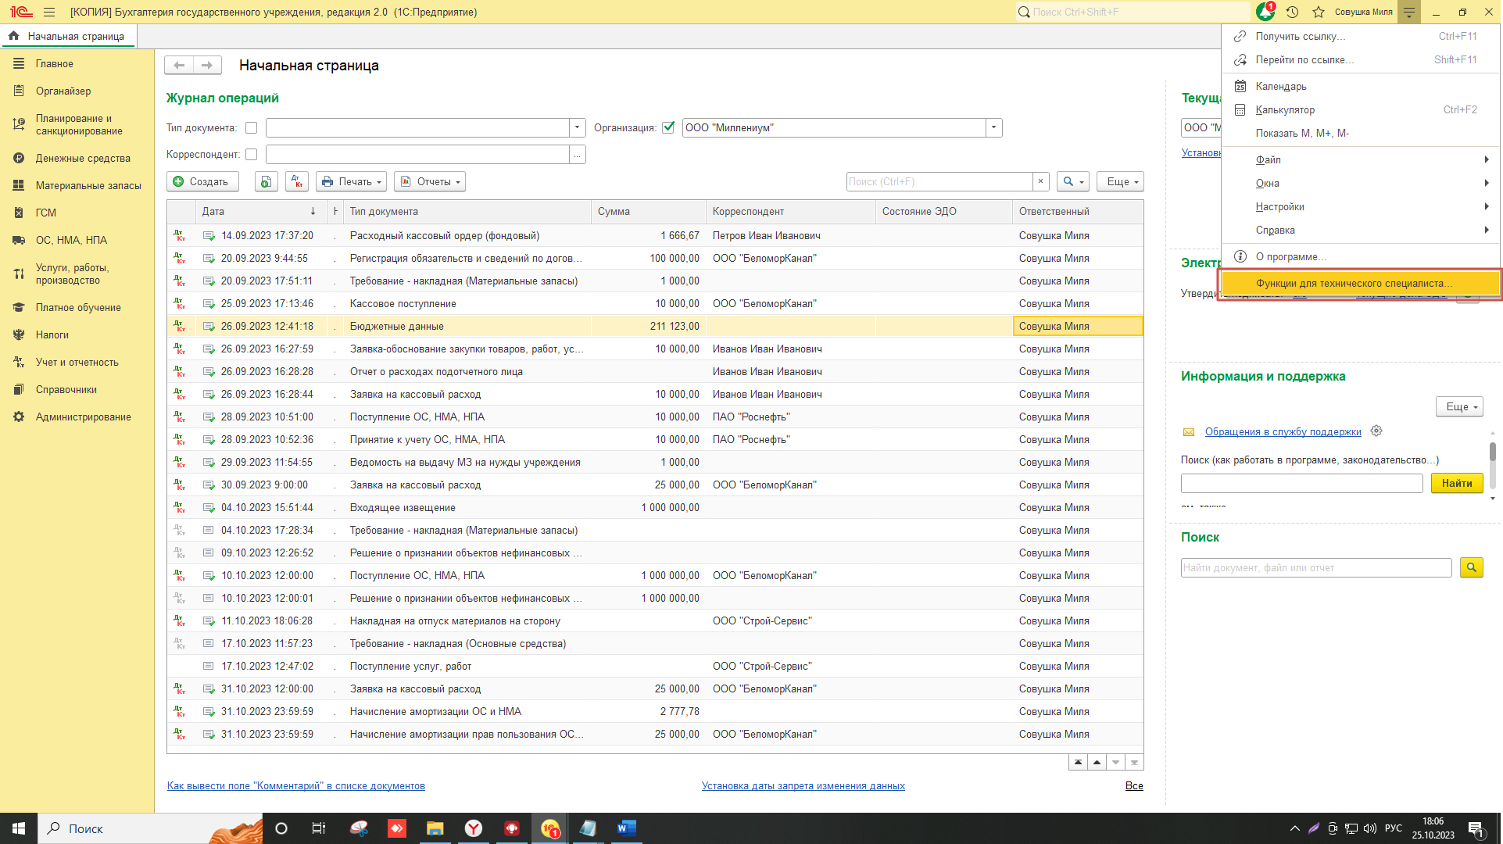
Task: Click the Найти button
Action: point(1457,483)
